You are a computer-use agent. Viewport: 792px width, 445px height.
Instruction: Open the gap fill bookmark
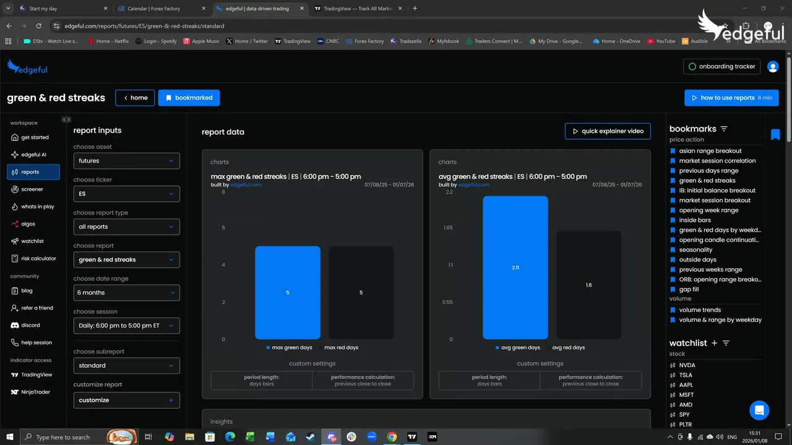689,289
